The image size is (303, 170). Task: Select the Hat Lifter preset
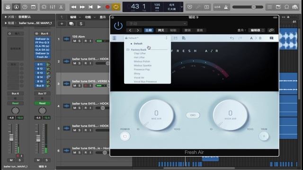point(139,58)
